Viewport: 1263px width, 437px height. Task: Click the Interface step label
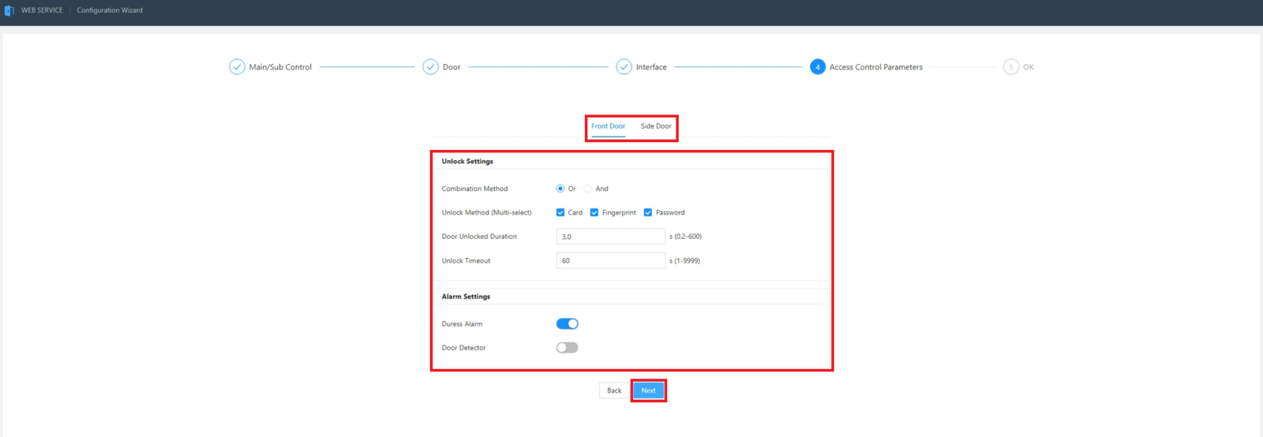pos(651,67)
